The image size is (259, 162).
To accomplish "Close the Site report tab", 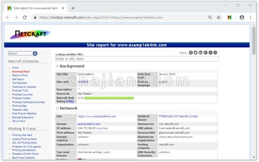I will [63, 8].
